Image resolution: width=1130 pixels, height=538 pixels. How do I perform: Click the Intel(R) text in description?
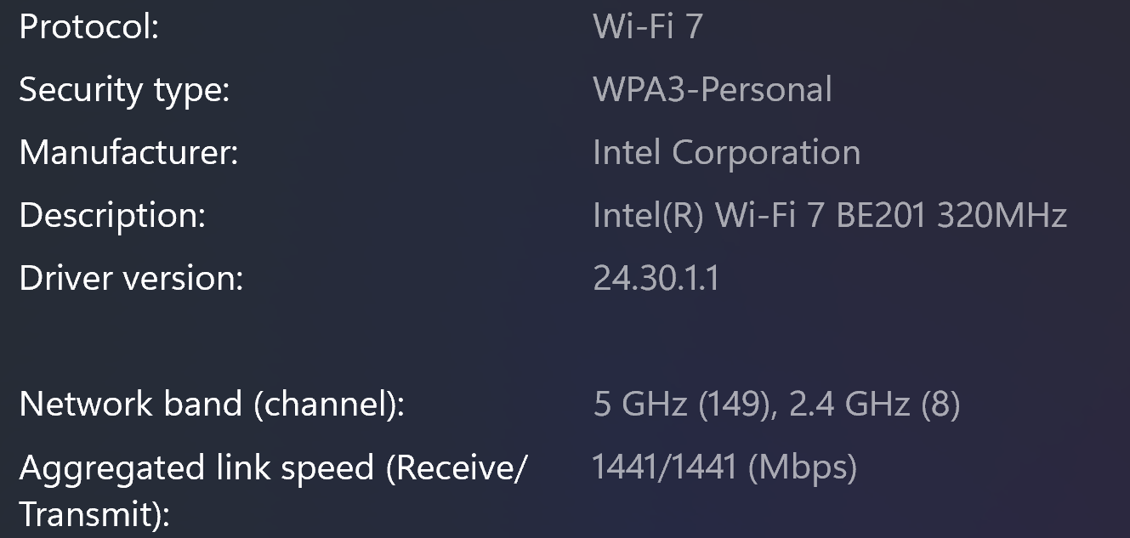tap(648, 216)
